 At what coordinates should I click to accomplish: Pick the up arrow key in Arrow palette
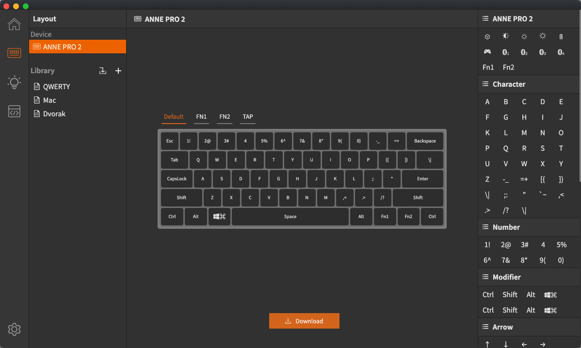click(487, 344)
